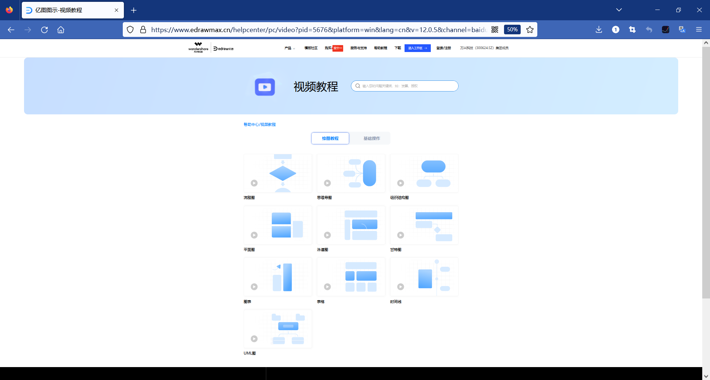Switch to the 绘图教程 tab
The width and height of the screenshot is (710, 380).
[x=330, y=138]
